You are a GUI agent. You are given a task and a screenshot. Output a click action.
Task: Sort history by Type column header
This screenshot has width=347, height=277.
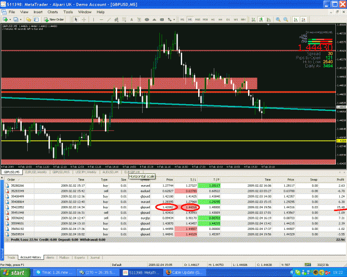[x=98, y=179]
